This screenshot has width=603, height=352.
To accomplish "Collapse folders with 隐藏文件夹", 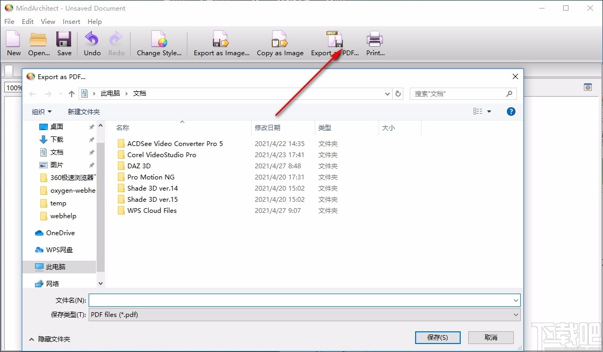I will click(x=49, y=339).
